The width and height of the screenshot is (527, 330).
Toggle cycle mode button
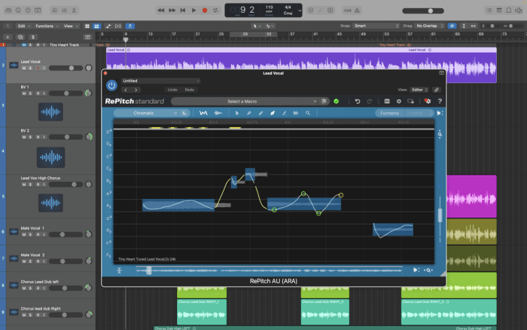tap(215, 11)
